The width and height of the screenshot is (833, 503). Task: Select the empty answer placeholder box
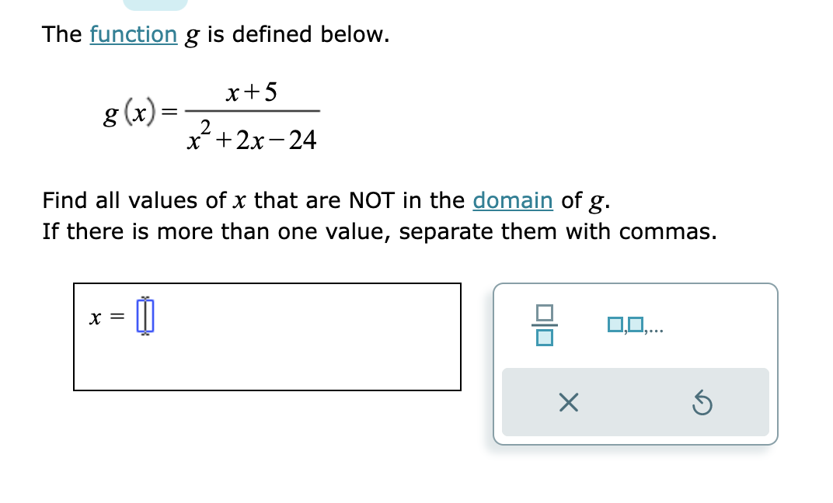145,317
